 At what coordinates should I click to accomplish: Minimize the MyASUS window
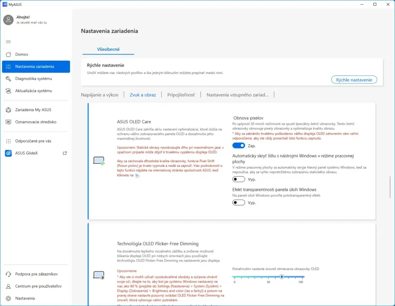362,4
